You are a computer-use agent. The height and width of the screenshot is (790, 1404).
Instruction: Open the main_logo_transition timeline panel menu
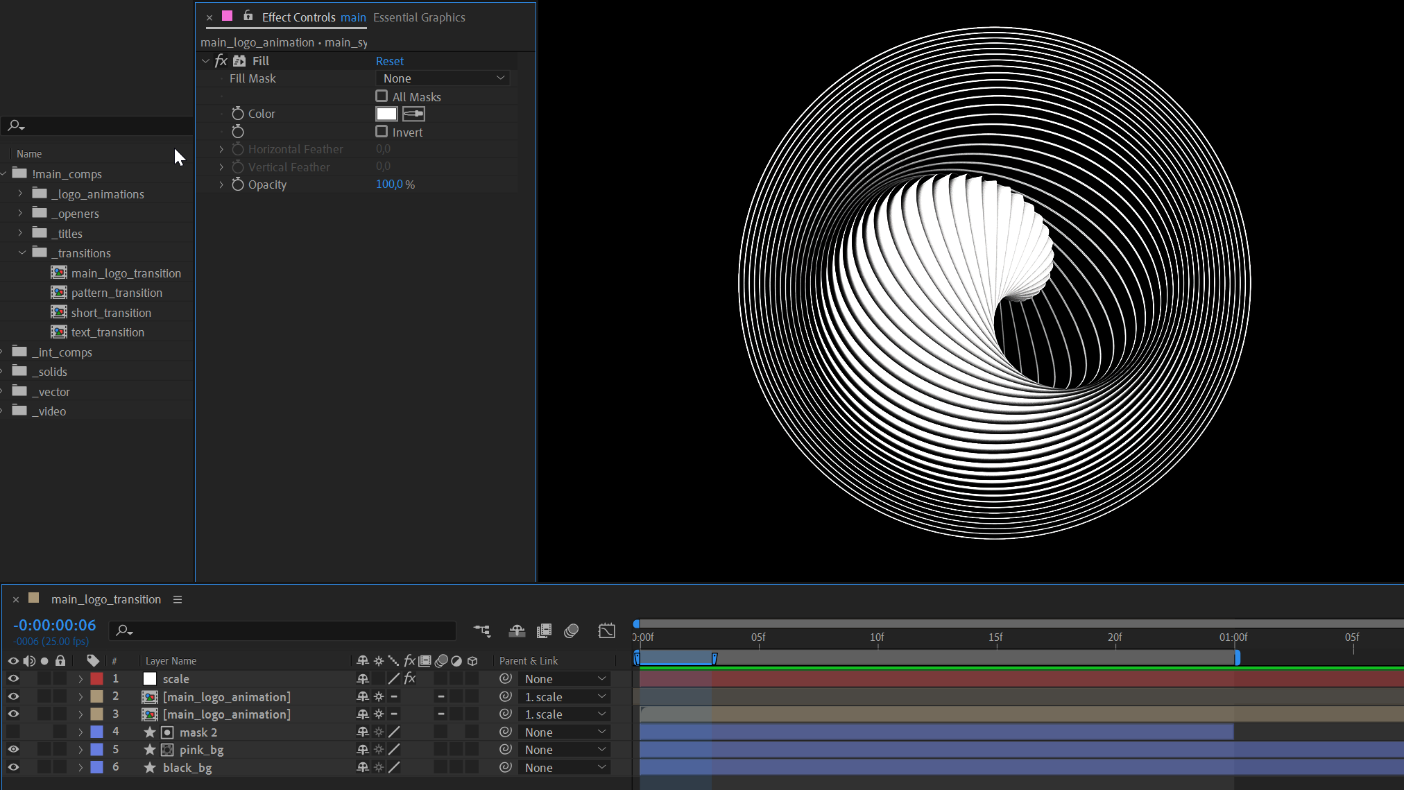[x=178, y=599]
